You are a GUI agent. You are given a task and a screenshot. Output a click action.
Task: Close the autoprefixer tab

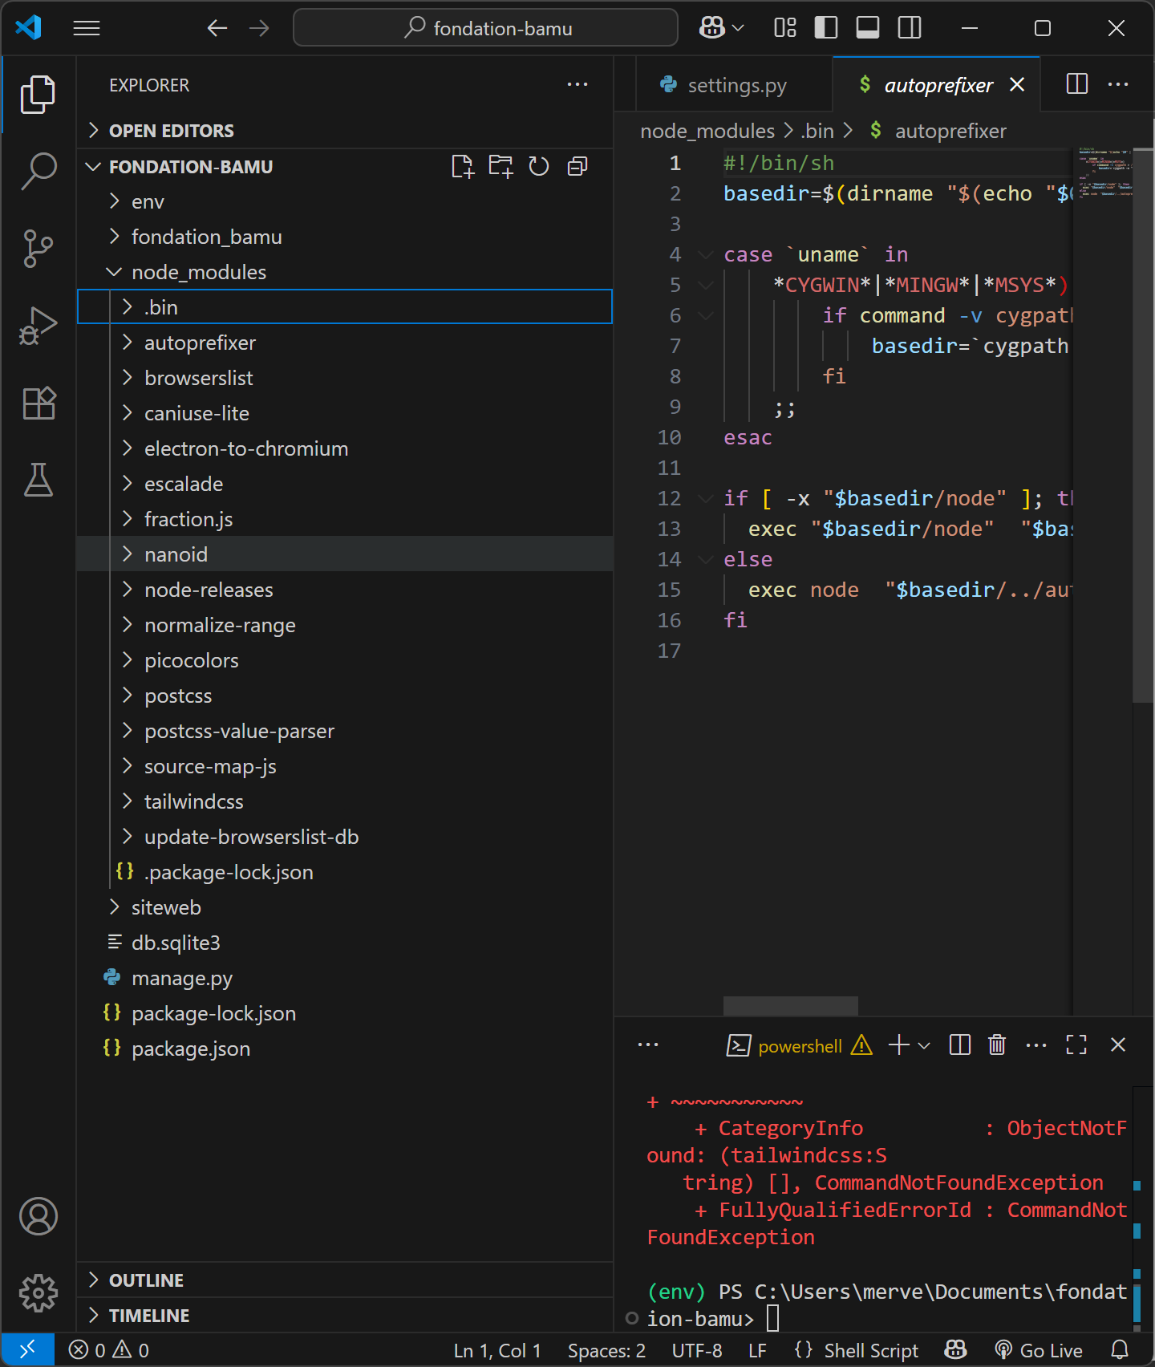(x=1017, y=84)
